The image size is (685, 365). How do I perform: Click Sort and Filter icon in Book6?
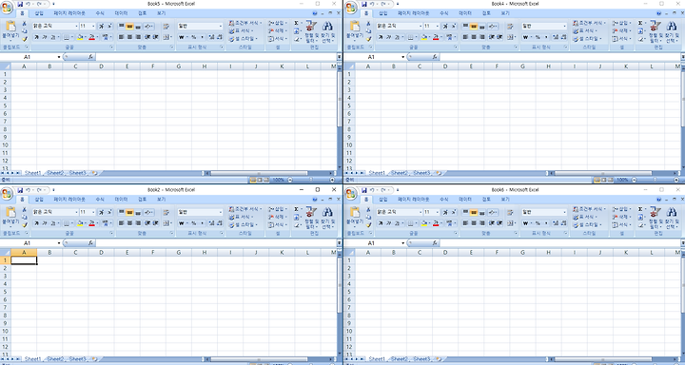click(x=655, y=218)
